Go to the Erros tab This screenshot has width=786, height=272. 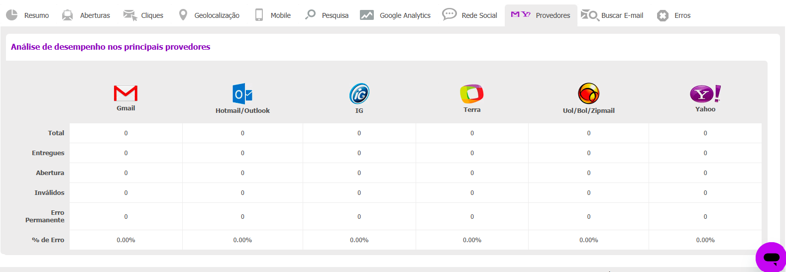682,15
